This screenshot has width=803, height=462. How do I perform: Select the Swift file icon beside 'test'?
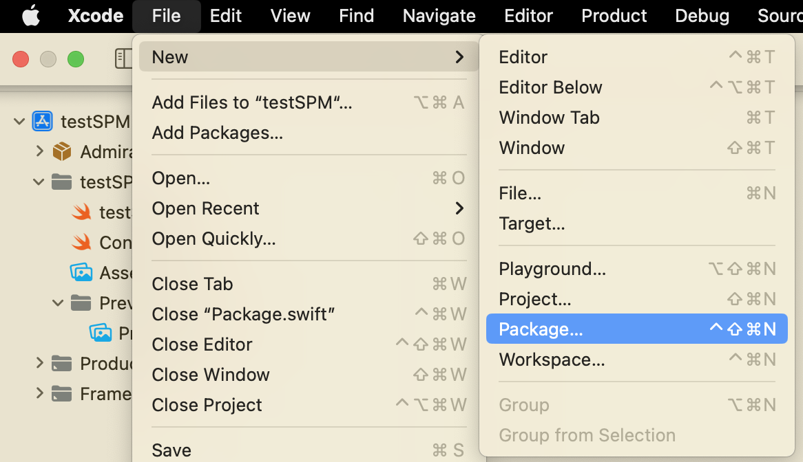tap(81, 212)
